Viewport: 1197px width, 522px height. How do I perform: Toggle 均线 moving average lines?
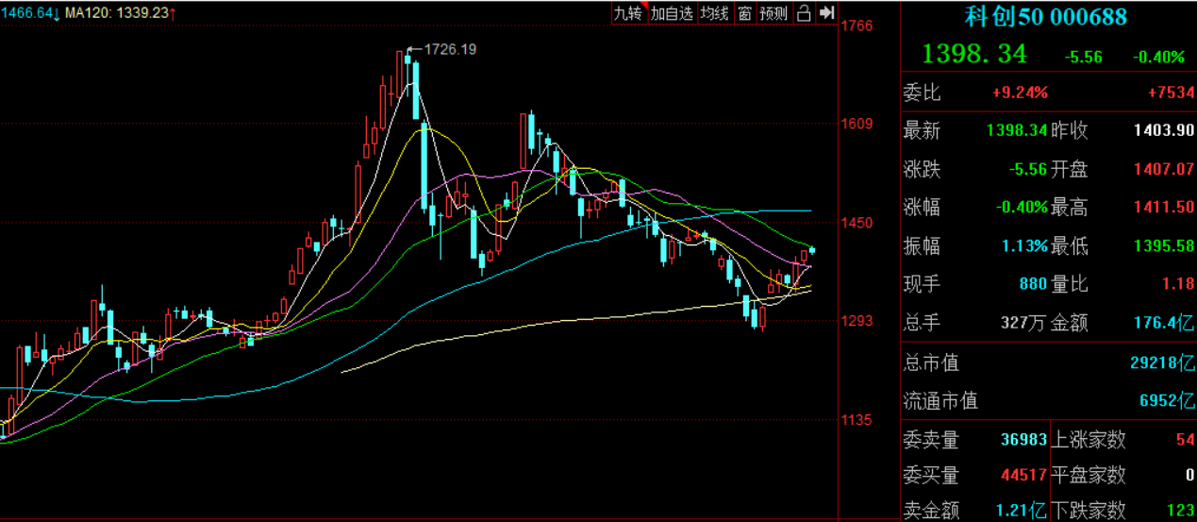coord(714,12)
